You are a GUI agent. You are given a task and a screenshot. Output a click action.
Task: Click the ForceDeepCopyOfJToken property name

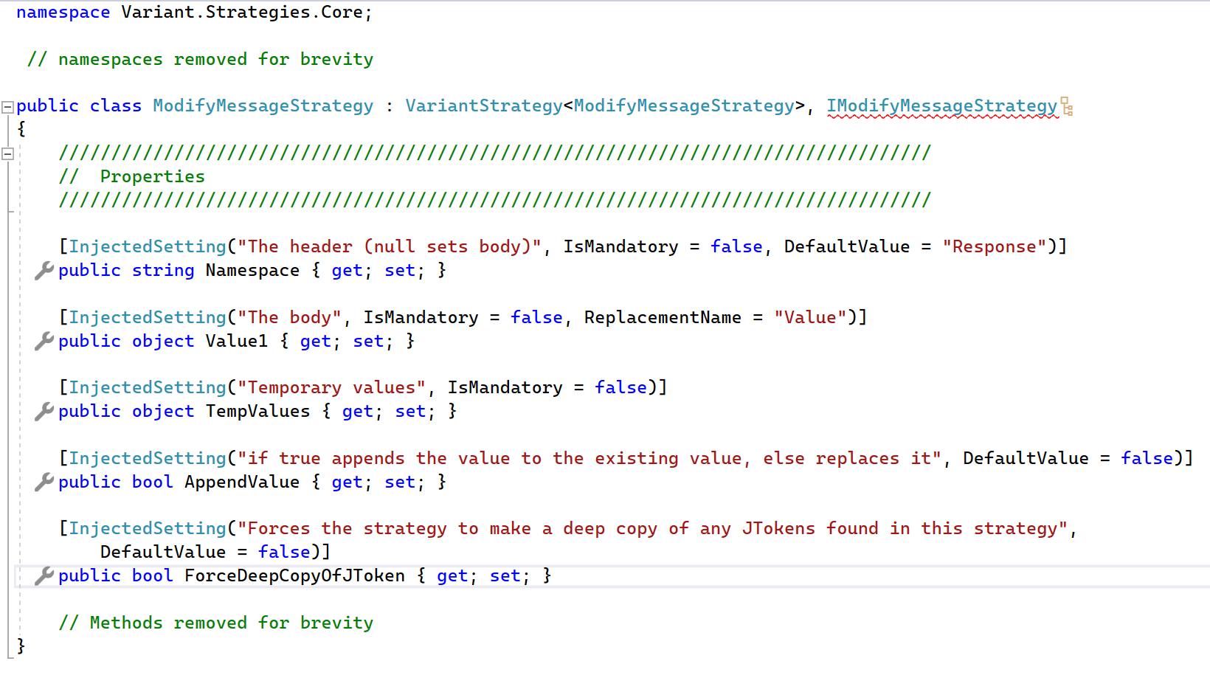point(294,576)
